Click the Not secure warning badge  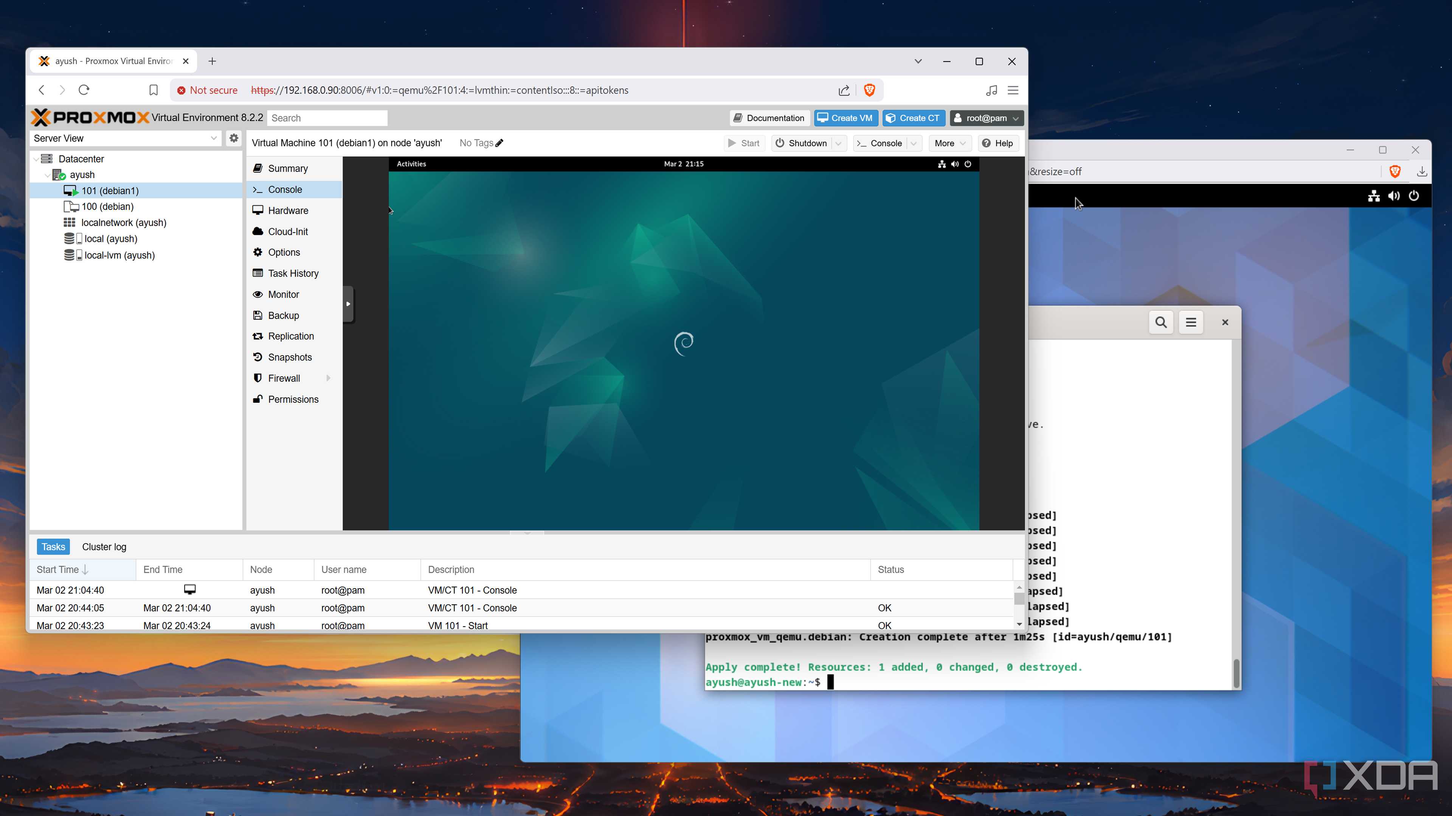pos(208,90)
